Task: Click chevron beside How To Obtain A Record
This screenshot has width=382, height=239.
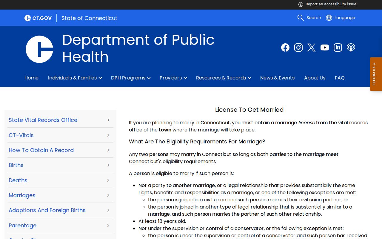Action: [108, 150]
